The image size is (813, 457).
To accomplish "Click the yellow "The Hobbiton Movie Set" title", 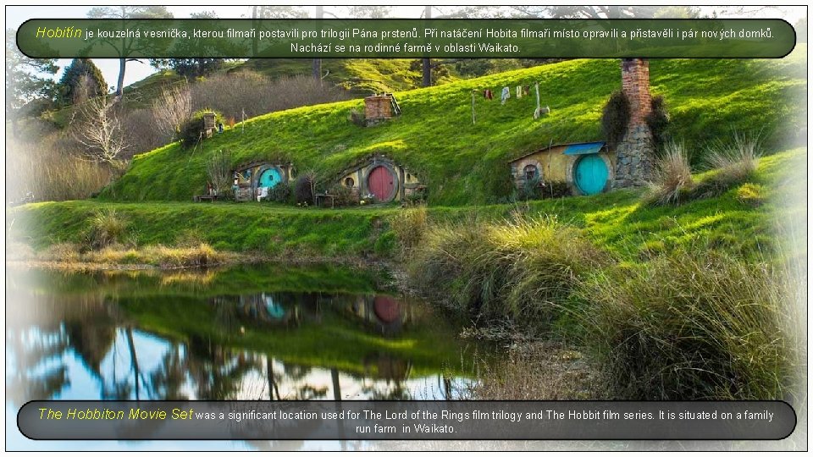I will tap(115, 414).
